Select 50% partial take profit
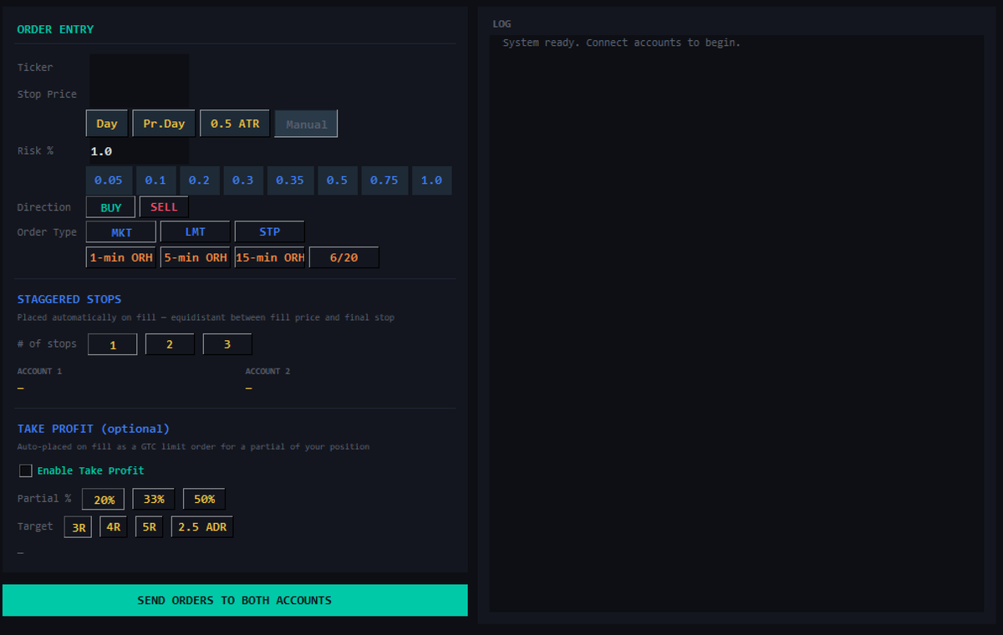 coord(204,499)
